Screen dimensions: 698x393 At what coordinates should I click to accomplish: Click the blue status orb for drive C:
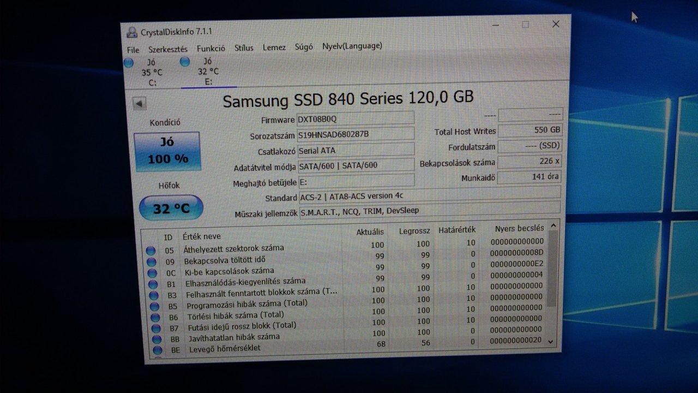pos(129,63)
